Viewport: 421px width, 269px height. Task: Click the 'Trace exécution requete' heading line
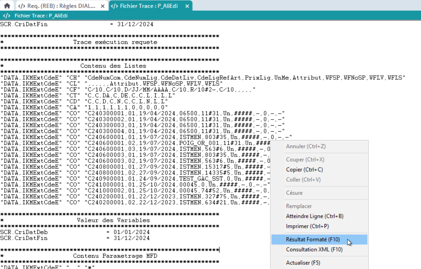[x=115, y=42]
